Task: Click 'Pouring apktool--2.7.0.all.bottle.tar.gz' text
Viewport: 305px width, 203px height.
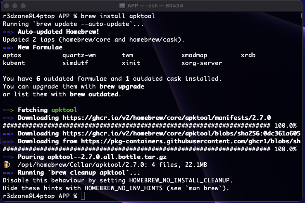Action: [92, 157]
